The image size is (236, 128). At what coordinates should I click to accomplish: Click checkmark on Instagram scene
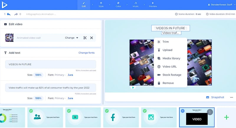pos(145,111)
